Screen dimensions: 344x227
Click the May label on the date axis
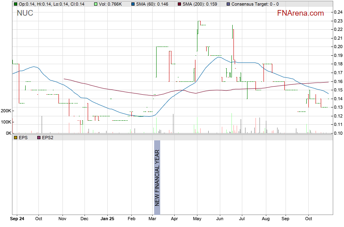[197, 219]
